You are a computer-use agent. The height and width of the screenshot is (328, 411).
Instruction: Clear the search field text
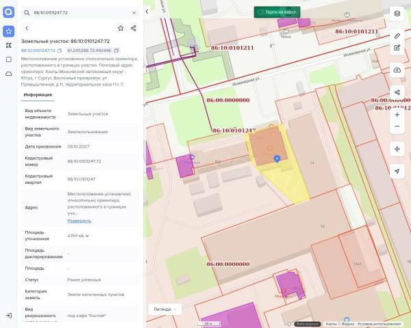(x=134, y=12)
